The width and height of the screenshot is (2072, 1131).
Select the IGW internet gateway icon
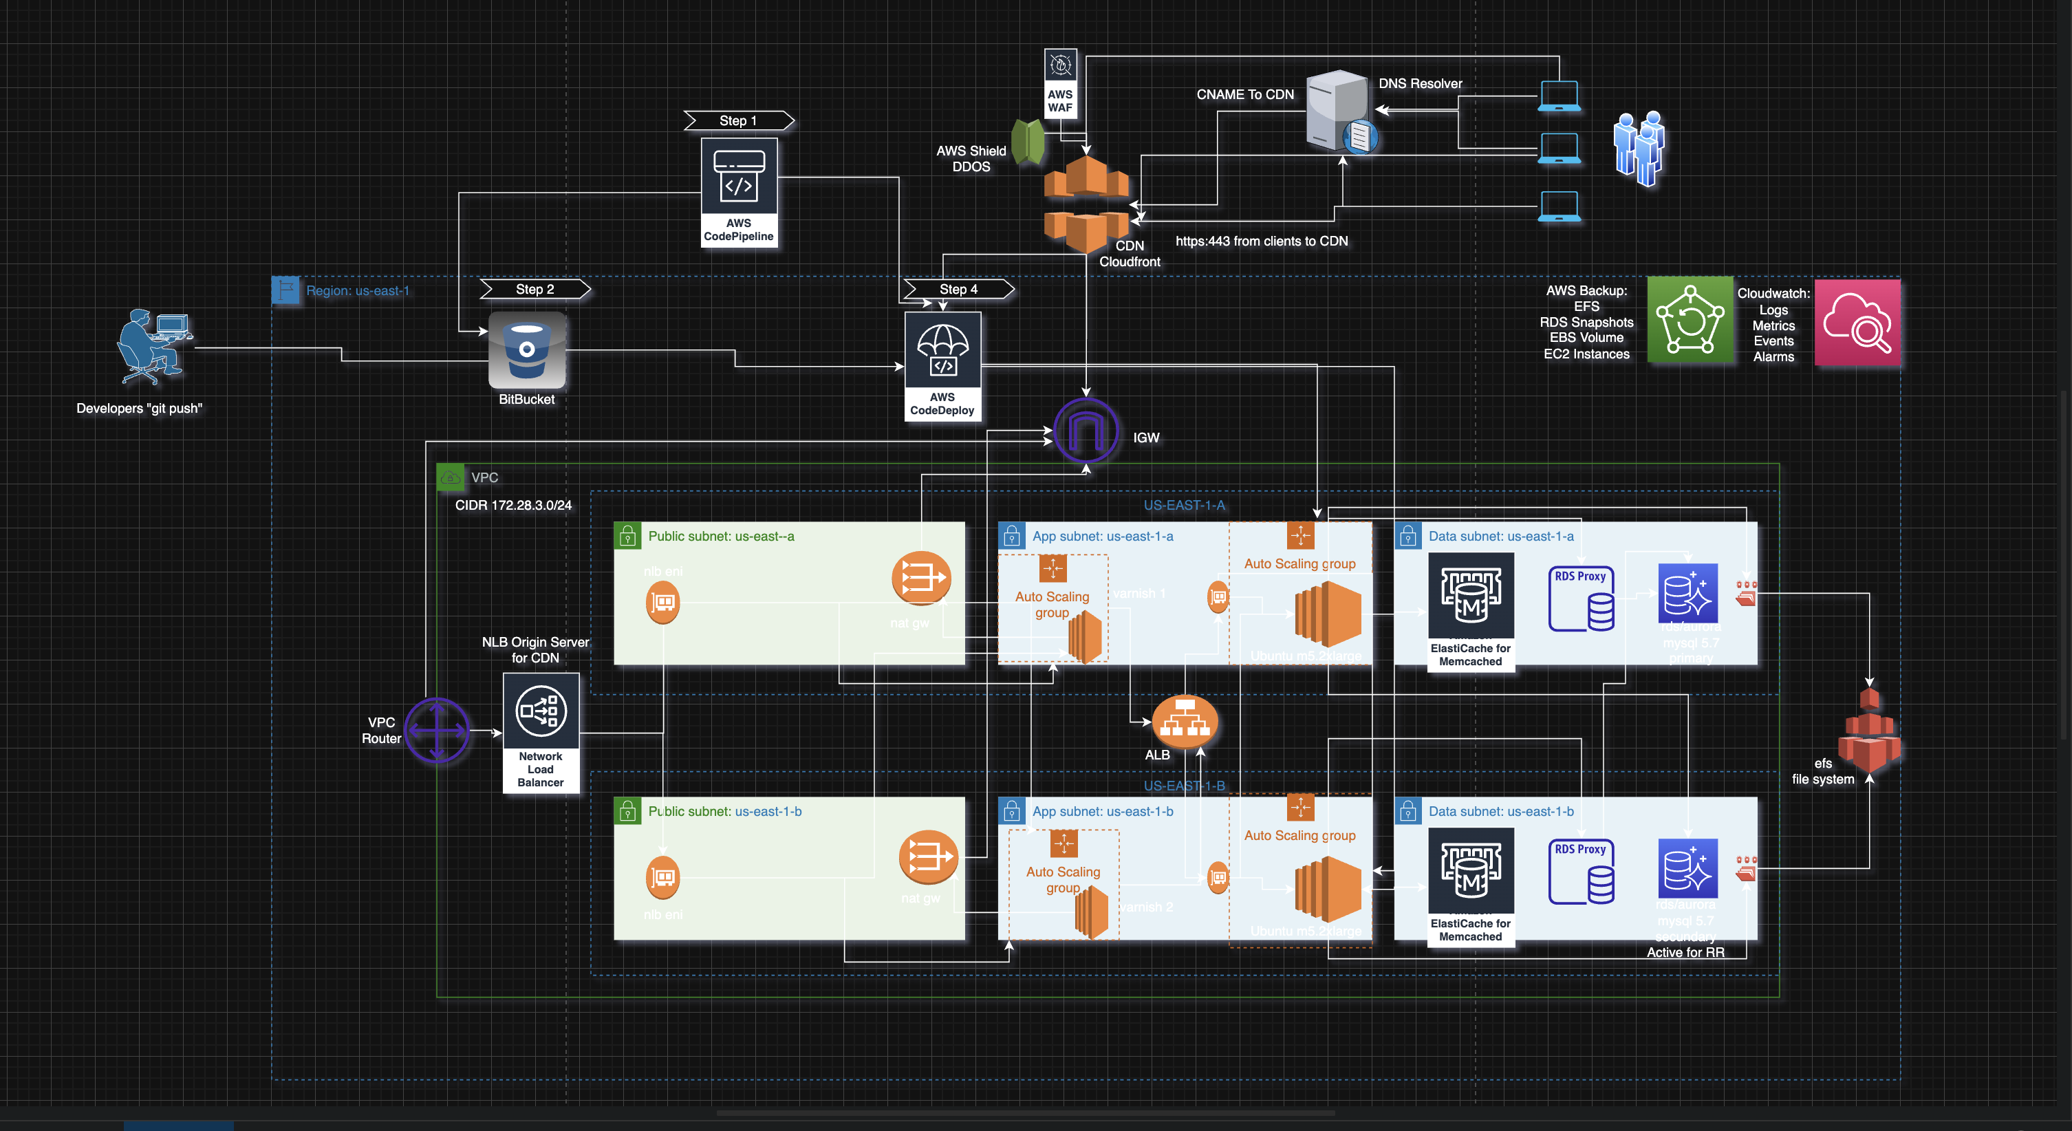[x=1086, y=431]
